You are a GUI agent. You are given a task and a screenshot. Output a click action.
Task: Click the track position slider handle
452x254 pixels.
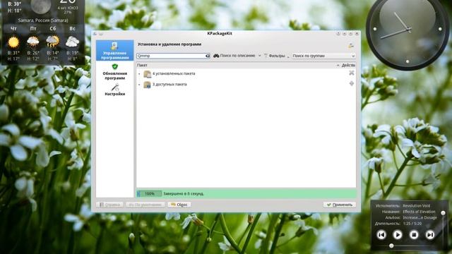[x=391, y=246]
